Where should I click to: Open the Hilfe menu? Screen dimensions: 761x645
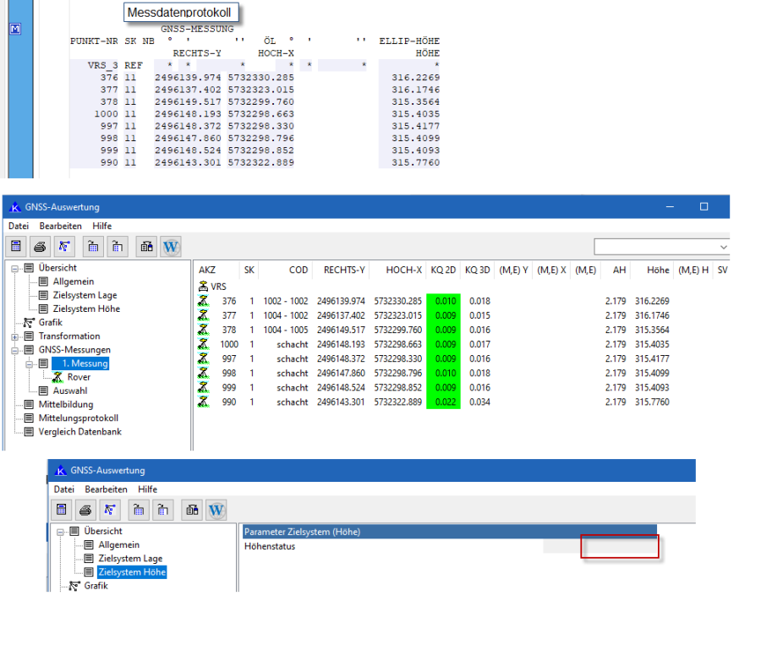click(101, 226)
